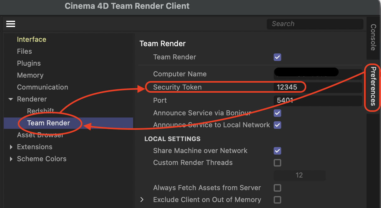
Task: Disable Announce Service via Bonjour
Action: click(x=277, y=113)
